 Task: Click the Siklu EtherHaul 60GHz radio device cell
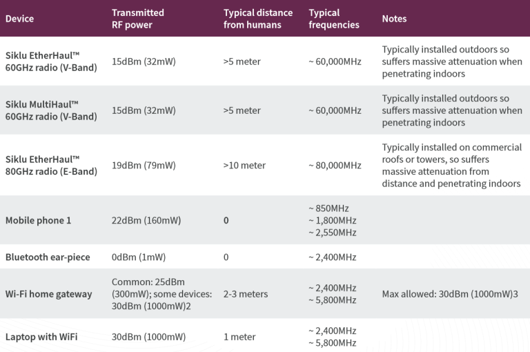point(51,61)
